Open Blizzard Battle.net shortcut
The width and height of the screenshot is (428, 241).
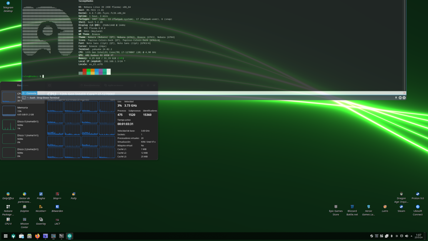352,208
